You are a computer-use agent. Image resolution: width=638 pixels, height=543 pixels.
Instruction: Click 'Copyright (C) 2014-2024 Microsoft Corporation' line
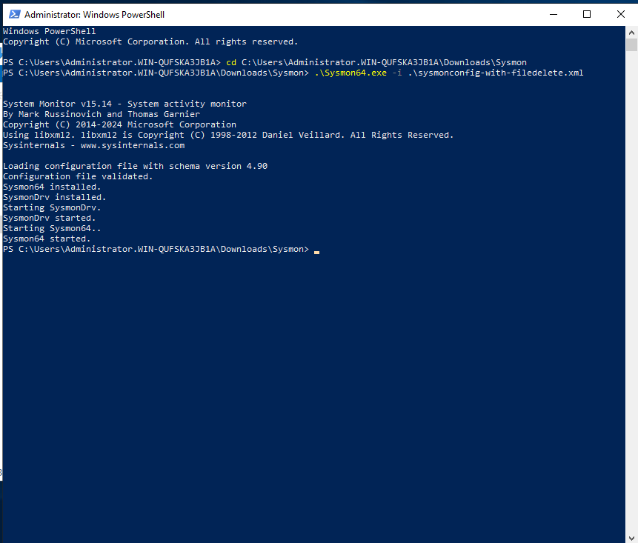tap(119, 124)
